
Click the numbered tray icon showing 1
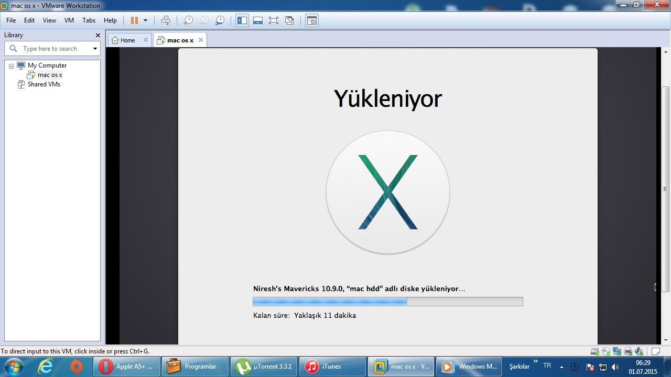(x=574, y=367)
